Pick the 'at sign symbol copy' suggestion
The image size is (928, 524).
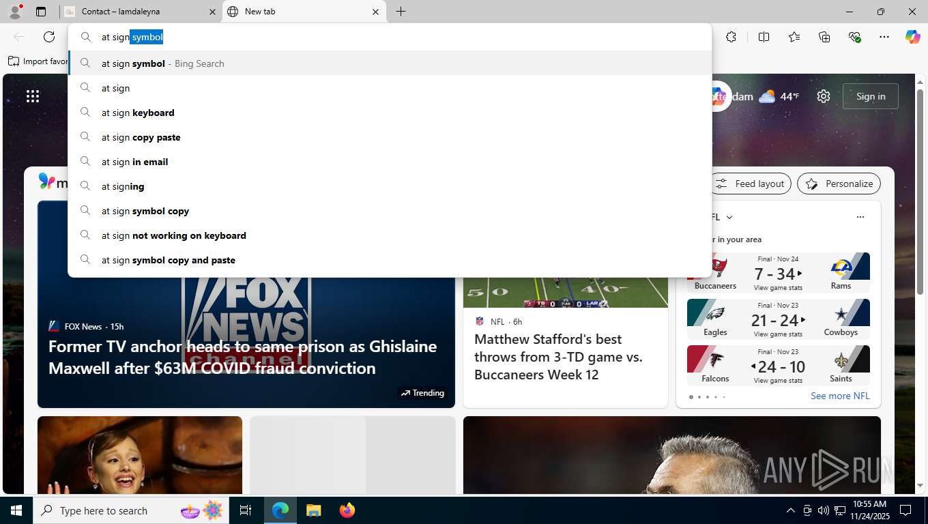[x=390, y=211]
